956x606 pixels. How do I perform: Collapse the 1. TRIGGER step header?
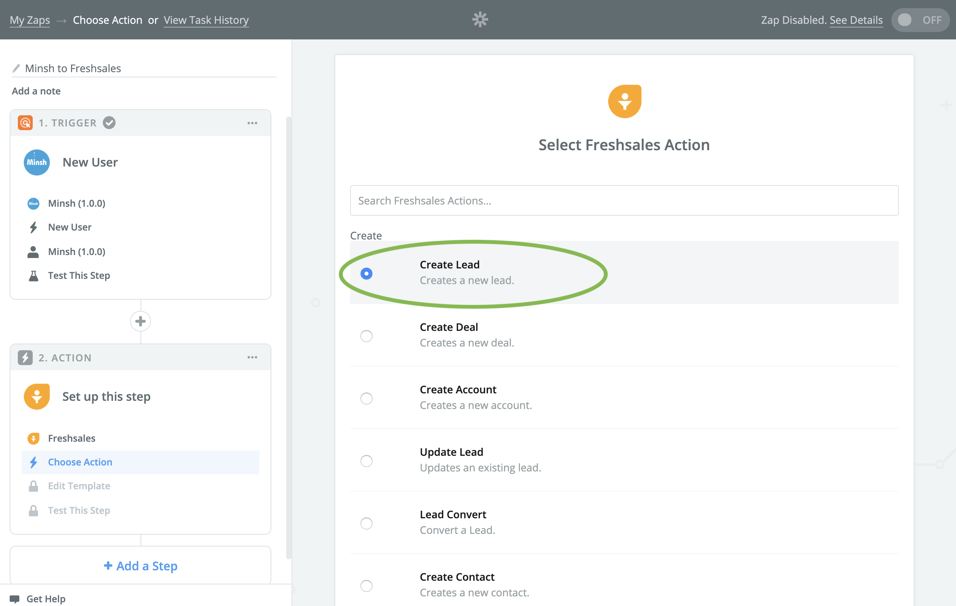pos(141,123)
